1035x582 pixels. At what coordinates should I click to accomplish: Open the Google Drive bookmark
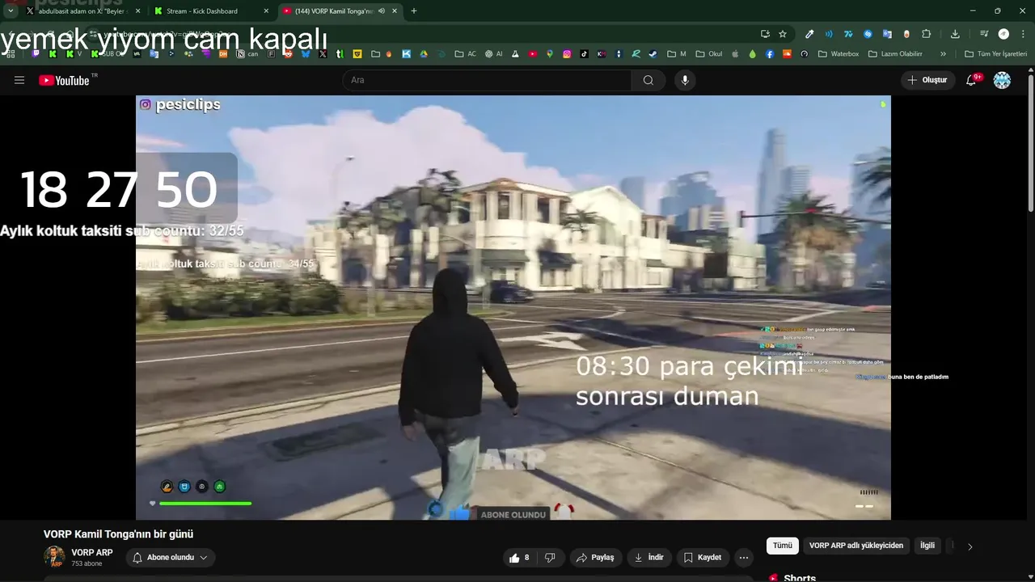point(424,54)
